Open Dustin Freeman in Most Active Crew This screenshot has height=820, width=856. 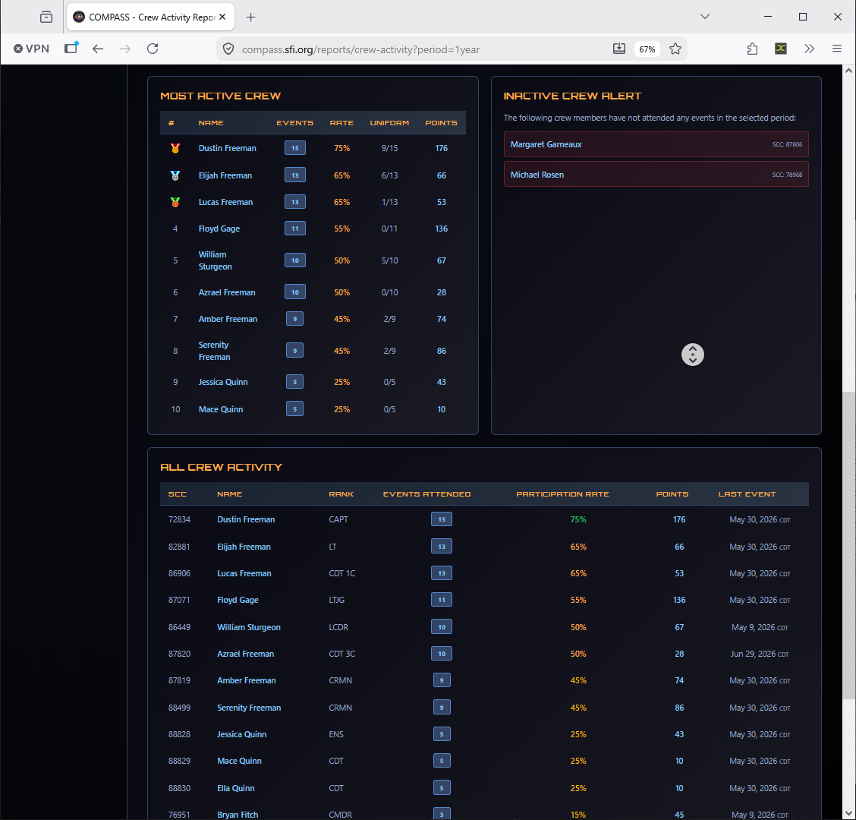tap(227, 148)
